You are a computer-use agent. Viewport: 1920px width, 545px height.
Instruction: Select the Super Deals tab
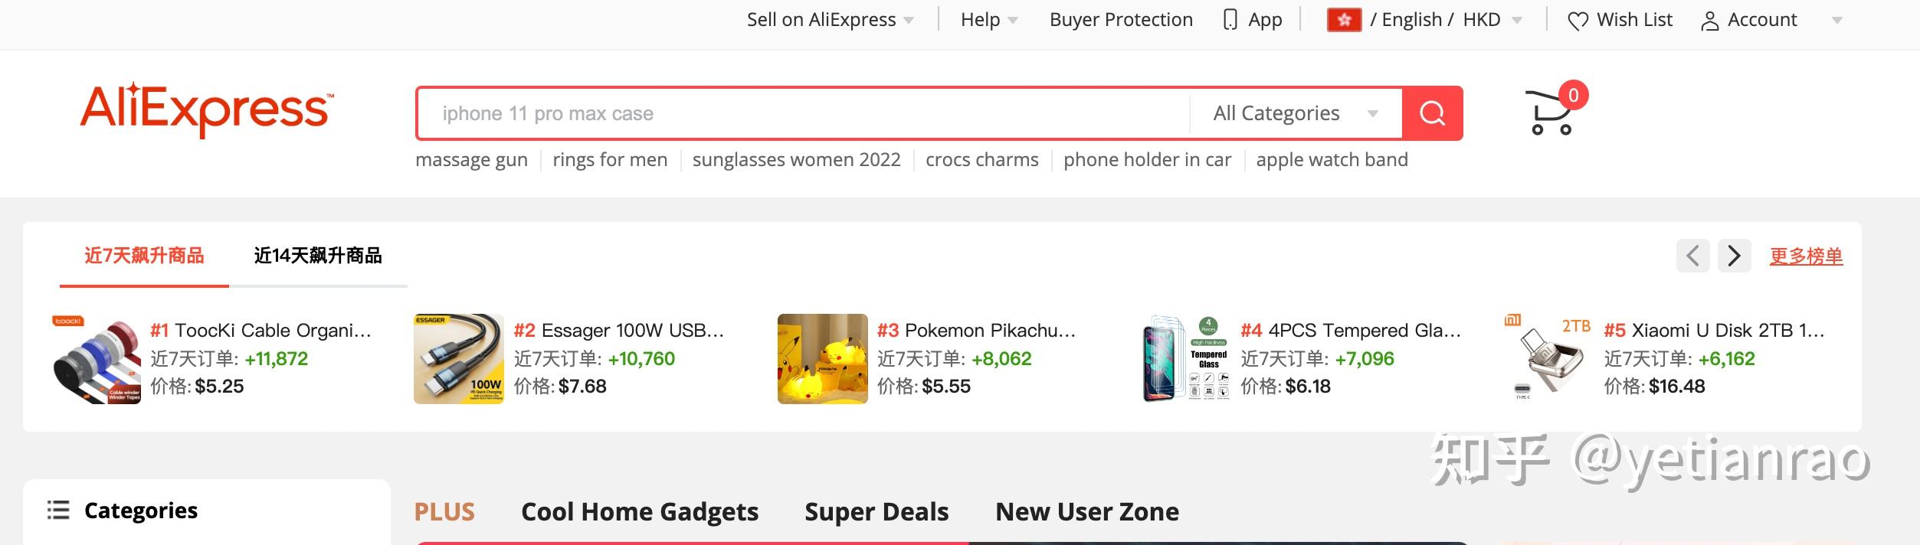point(876,511)
